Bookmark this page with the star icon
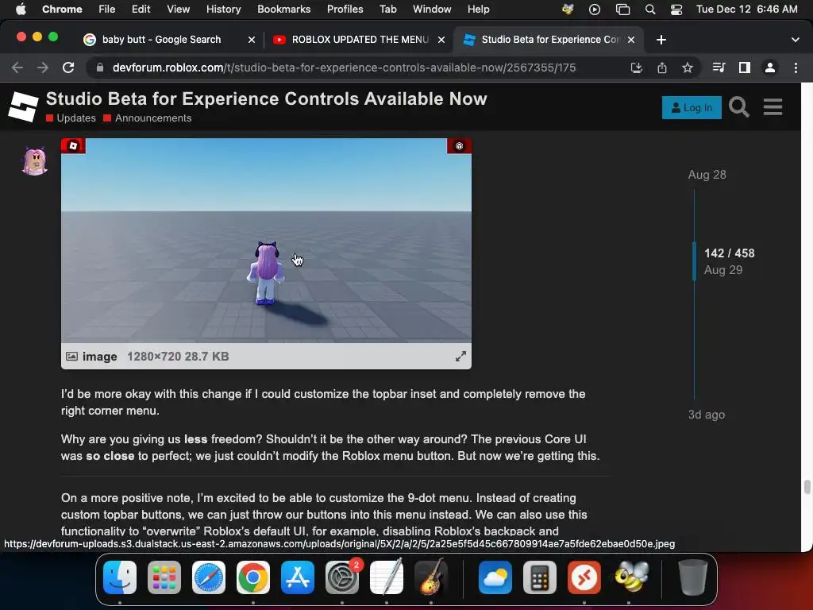This screenshot has width=813, height=610. [687, 68]
